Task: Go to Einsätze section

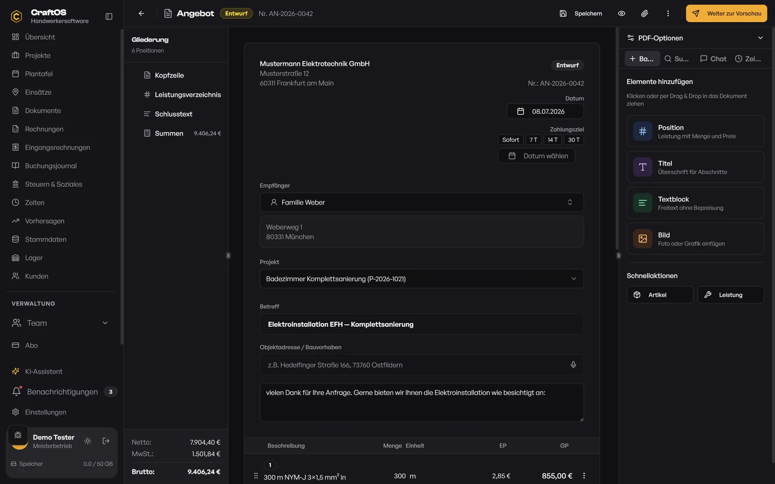Action: coord(61,92)
